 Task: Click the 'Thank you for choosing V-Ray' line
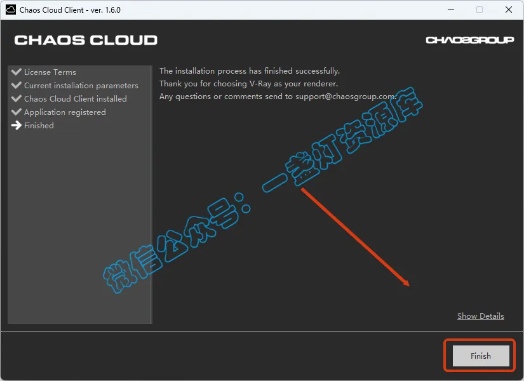(248, 84)
